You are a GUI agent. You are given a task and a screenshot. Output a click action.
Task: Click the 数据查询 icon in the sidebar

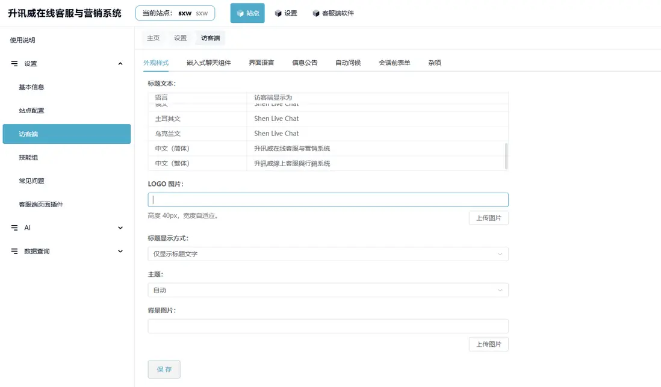(x=14, y=251)
